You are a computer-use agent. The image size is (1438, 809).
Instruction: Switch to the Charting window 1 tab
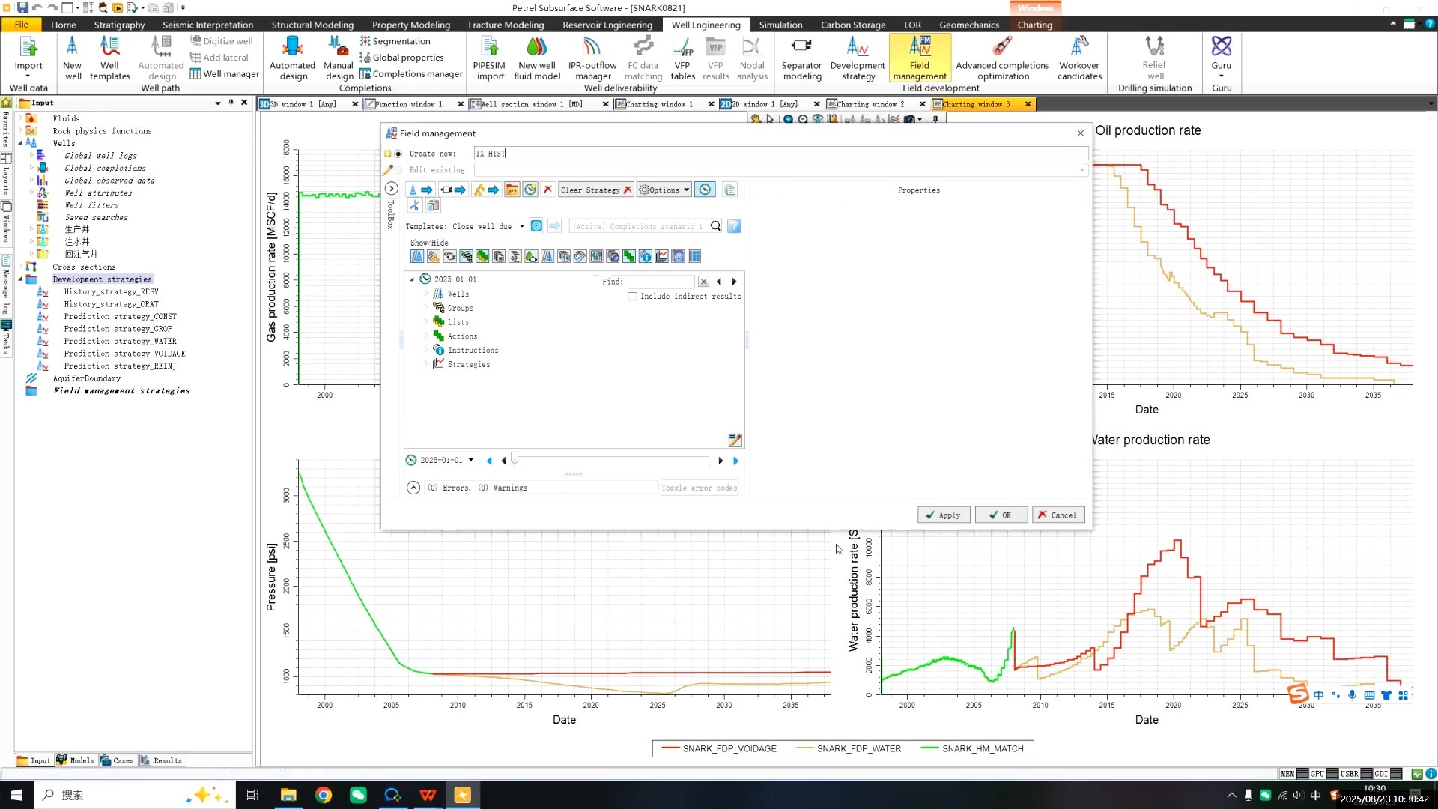(659, 104)
